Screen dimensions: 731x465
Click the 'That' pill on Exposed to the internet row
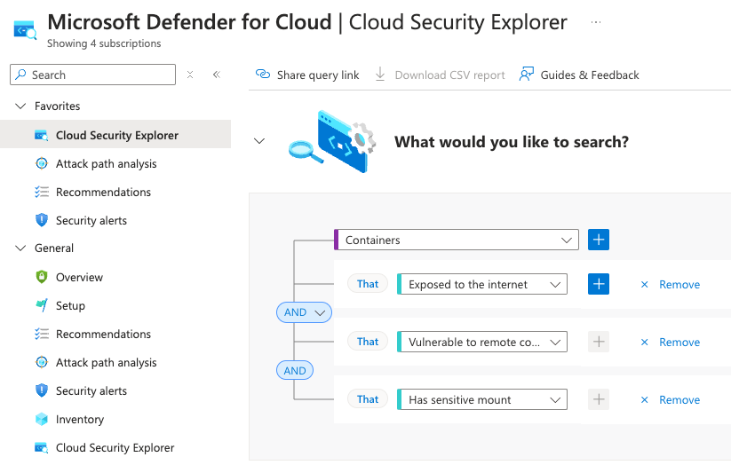(x=368, y=284)
